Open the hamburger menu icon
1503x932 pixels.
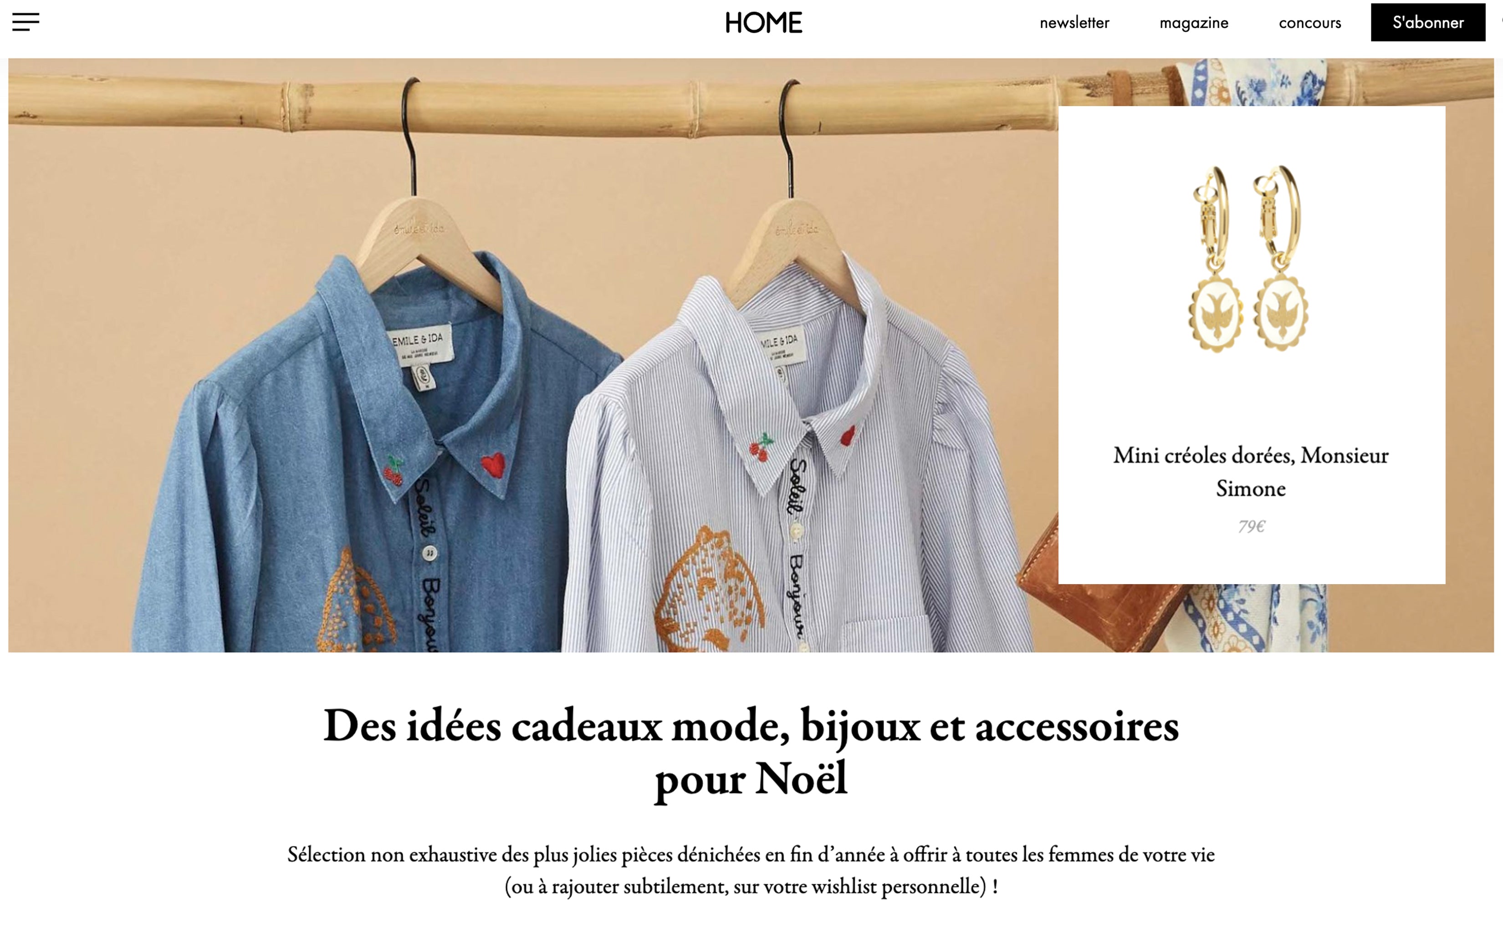[25, 22]
